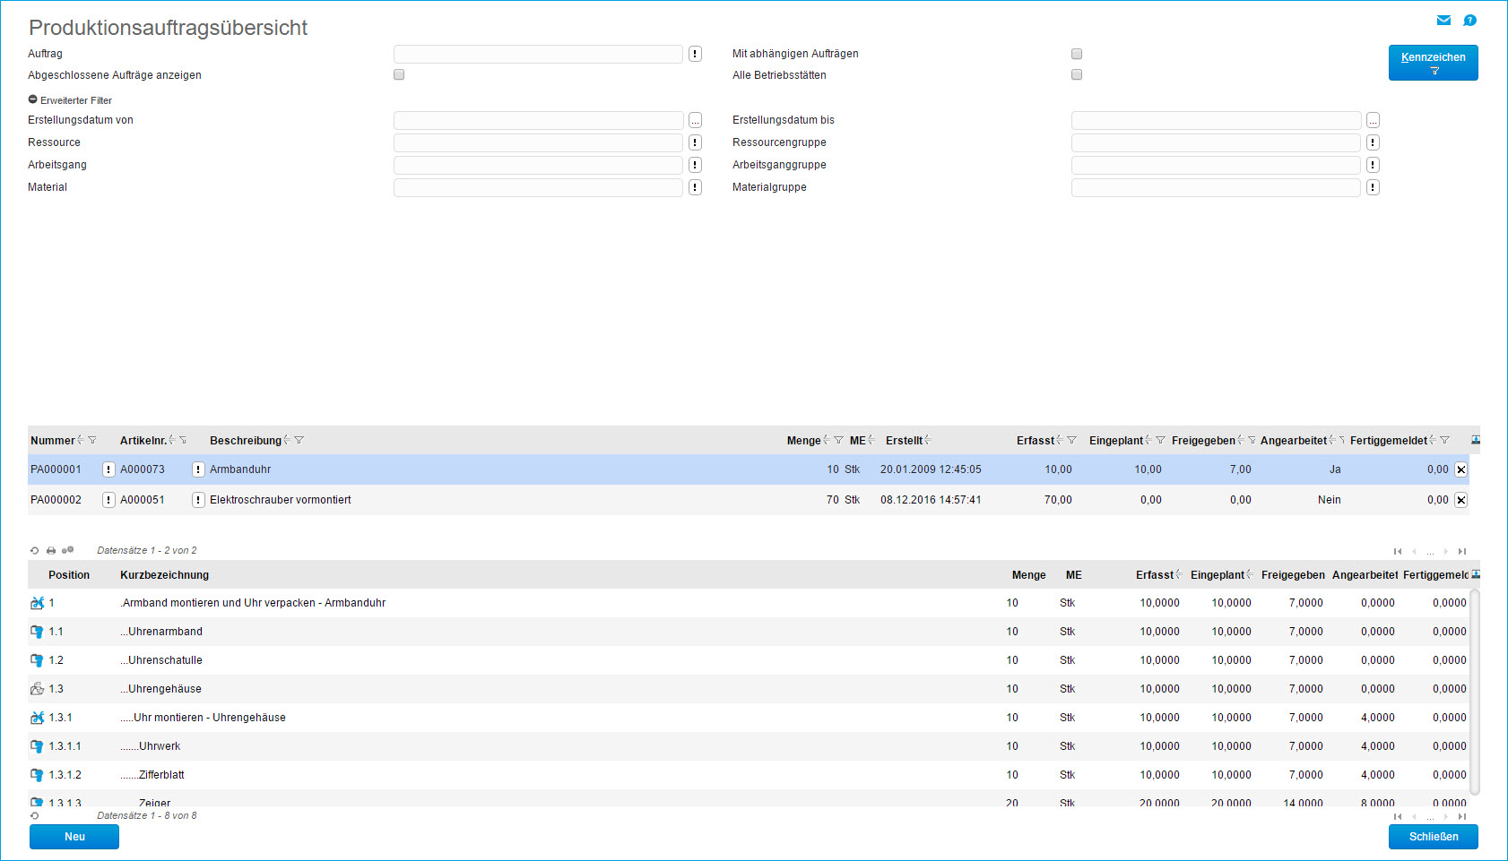Open export icon in positions table header

[x=1476, y=574]
